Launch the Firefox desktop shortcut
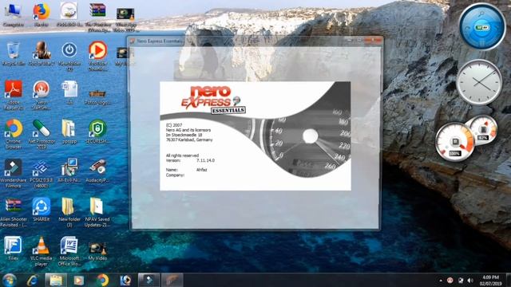 click(42, 14)
